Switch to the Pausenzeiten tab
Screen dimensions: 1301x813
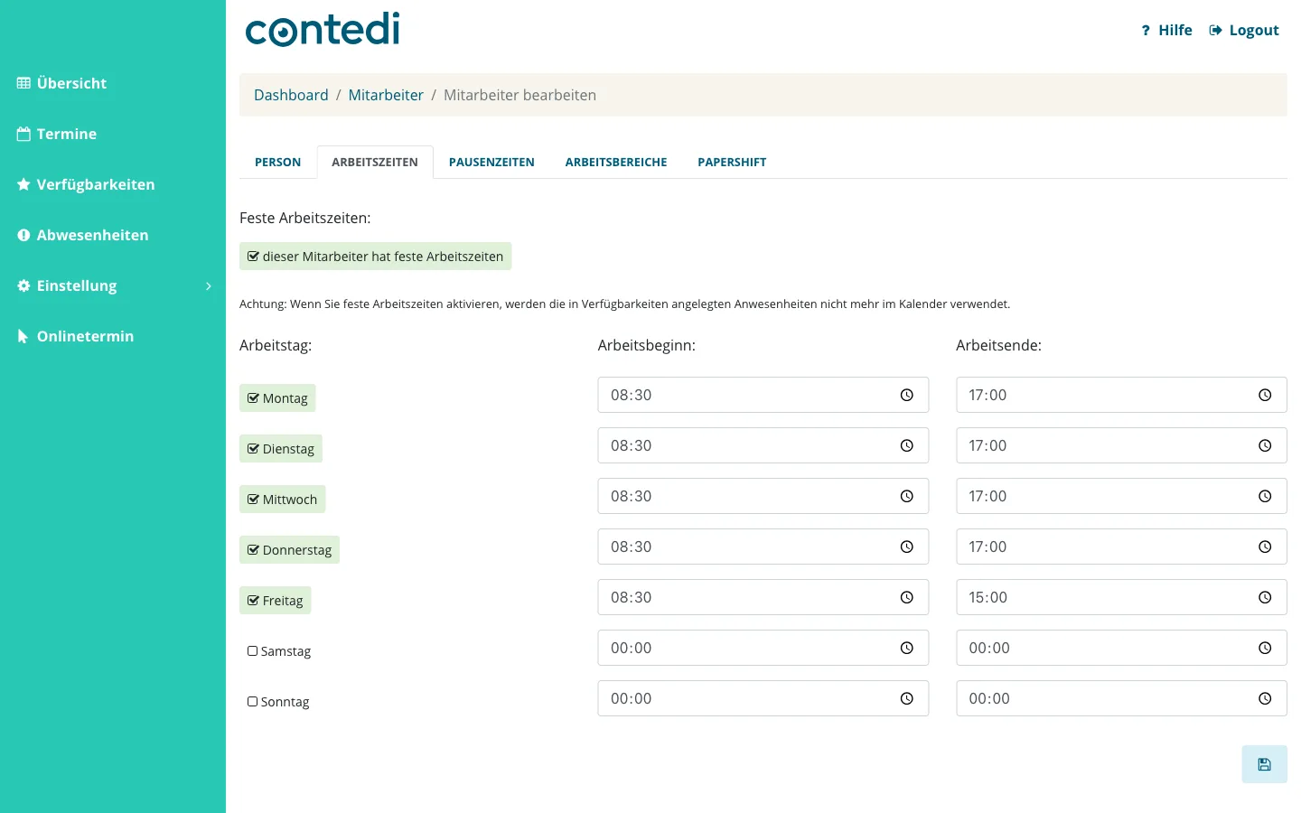[x=491, y=163]
